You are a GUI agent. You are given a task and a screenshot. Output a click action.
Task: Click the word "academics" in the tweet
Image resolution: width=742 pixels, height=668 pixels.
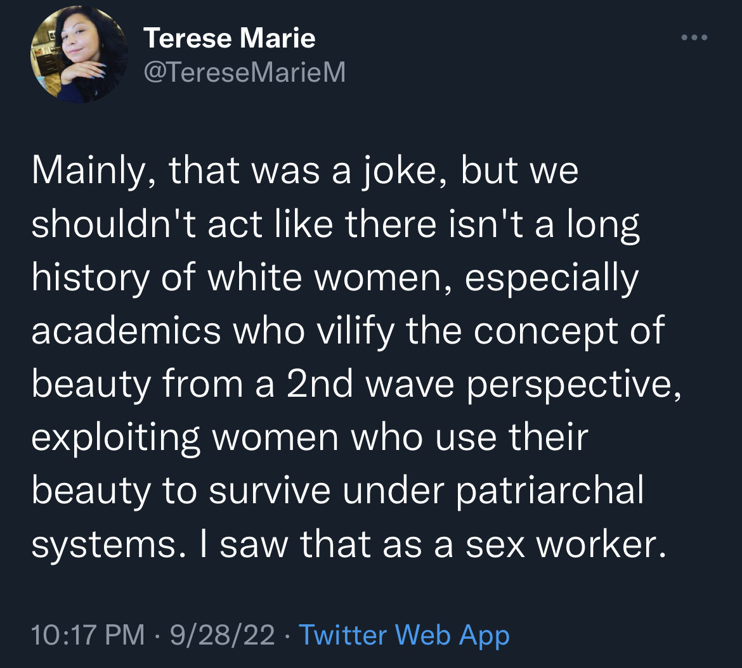(126, 331)
